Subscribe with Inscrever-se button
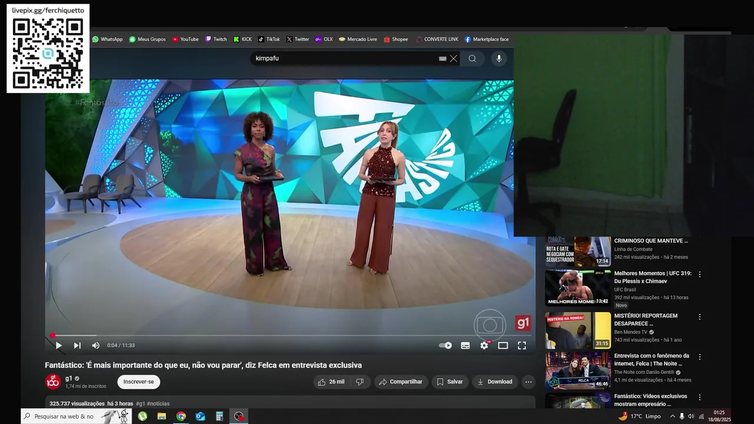The width and height of the screenshot is (754, 424). [x=138, y=382]
